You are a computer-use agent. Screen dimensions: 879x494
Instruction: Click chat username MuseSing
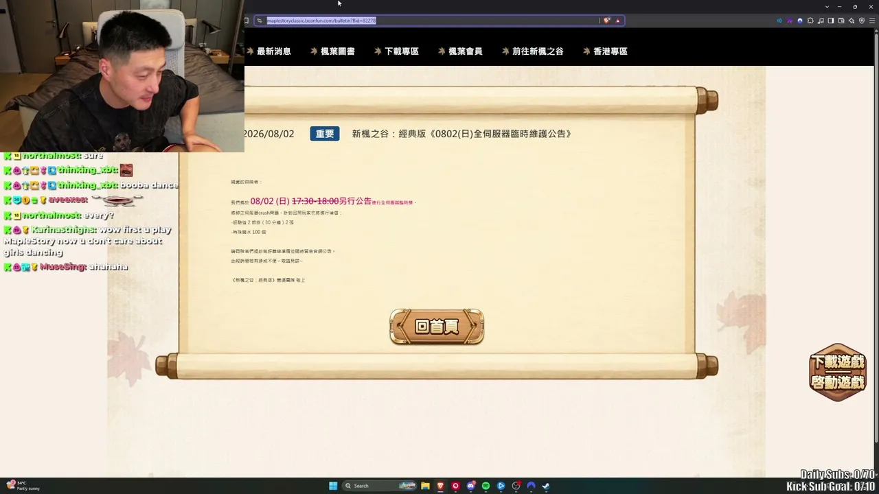[x=62, y=267]
